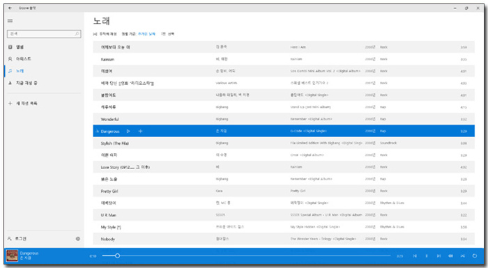Open Fila Limited Edition With Bigbang album
Screen dimensions: 488x268
(x=326, y=143)
